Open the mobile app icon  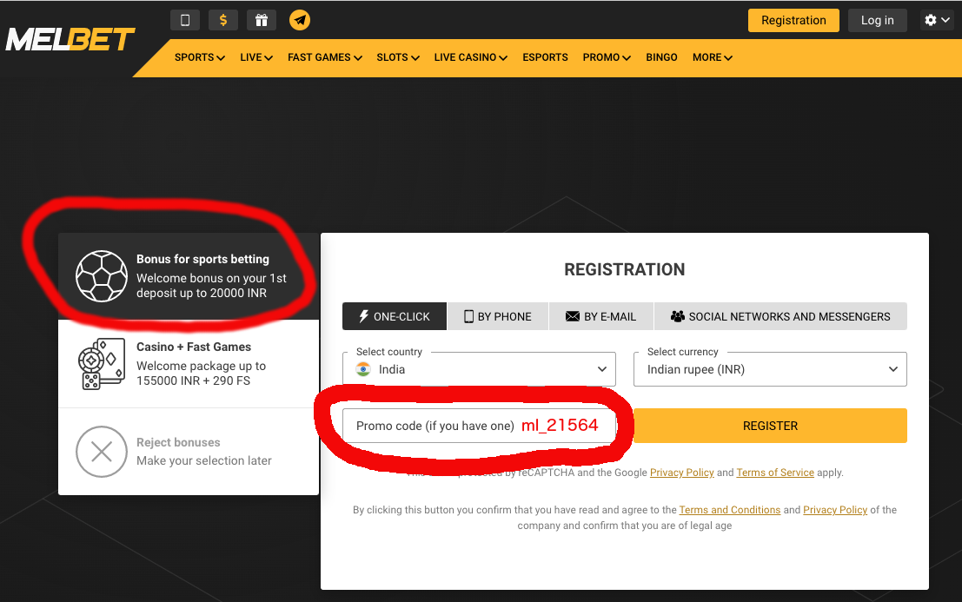[185, 20]
